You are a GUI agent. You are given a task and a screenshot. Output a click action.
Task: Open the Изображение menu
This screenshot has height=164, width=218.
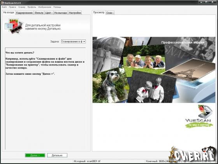tap(44, 7)
